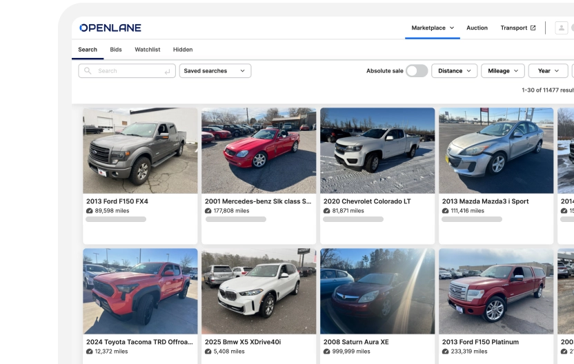Click the red Ford F150 Platinum photo
The image size is (574, 364).
tap(496, 291)
